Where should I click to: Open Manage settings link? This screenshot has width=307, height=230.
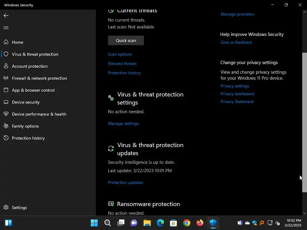pos(123,123)
